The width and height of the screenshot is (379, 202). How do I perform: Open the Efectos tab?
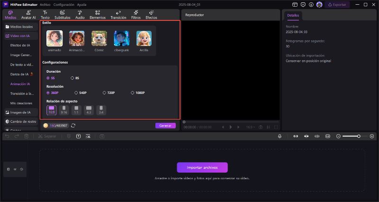pyautogui.click(x=151, y=15)
